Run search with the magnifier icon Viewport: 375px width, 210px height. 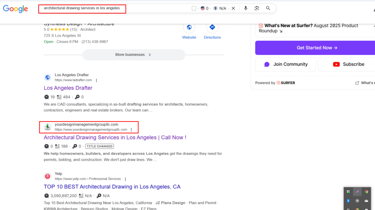(x=268, y=8)
